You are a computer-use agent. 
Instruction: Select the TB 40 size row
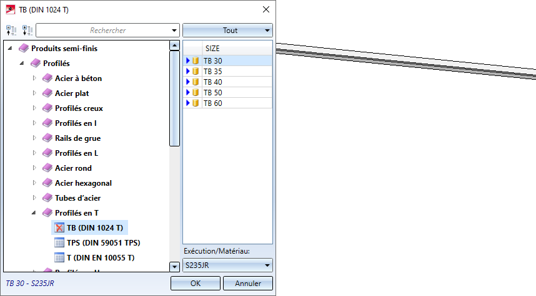point(227,82)
